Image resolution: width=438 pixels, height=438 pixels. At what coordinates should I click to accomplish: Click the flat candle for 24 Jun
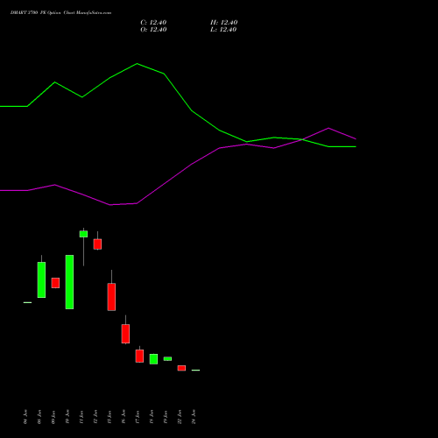click(x=195, y=371)
